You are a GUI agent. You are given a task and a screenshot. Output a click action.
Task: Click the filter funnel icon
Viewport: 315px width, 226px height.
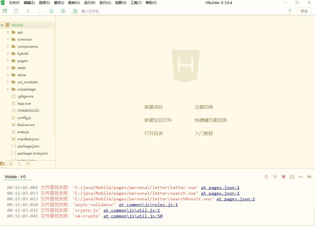point(290,11)
